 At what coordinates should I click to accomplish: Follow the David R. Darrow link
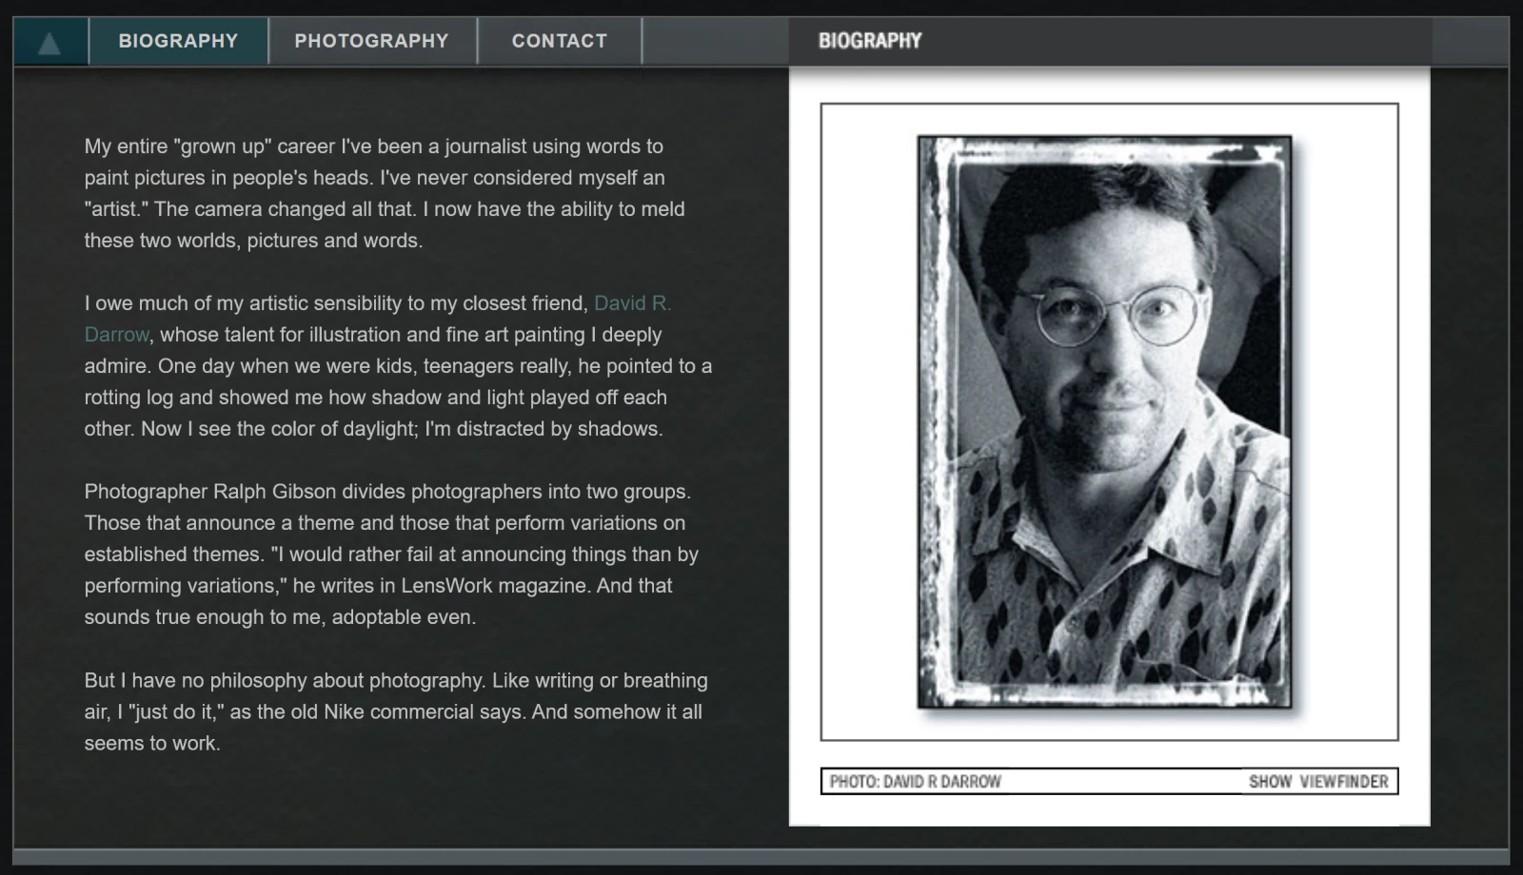click(x=378, y=319)
